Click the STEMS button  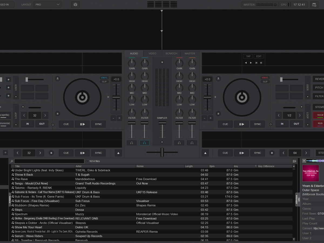click(319, 107)
